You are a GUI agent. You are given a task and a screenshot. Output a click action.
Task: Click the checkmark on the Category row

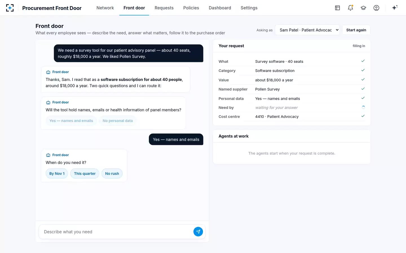[x=363, y=70]
